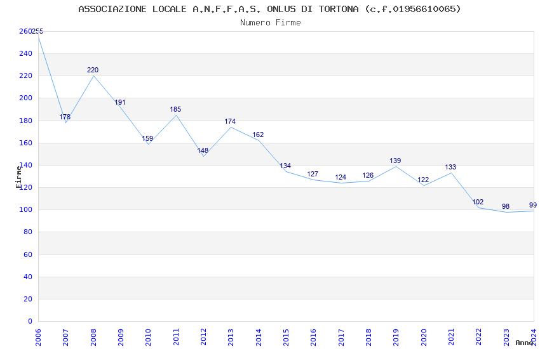Screen dimensions: 540x349
Task: Click the 'Anno' x-axis label
Action: pos(524,343)
